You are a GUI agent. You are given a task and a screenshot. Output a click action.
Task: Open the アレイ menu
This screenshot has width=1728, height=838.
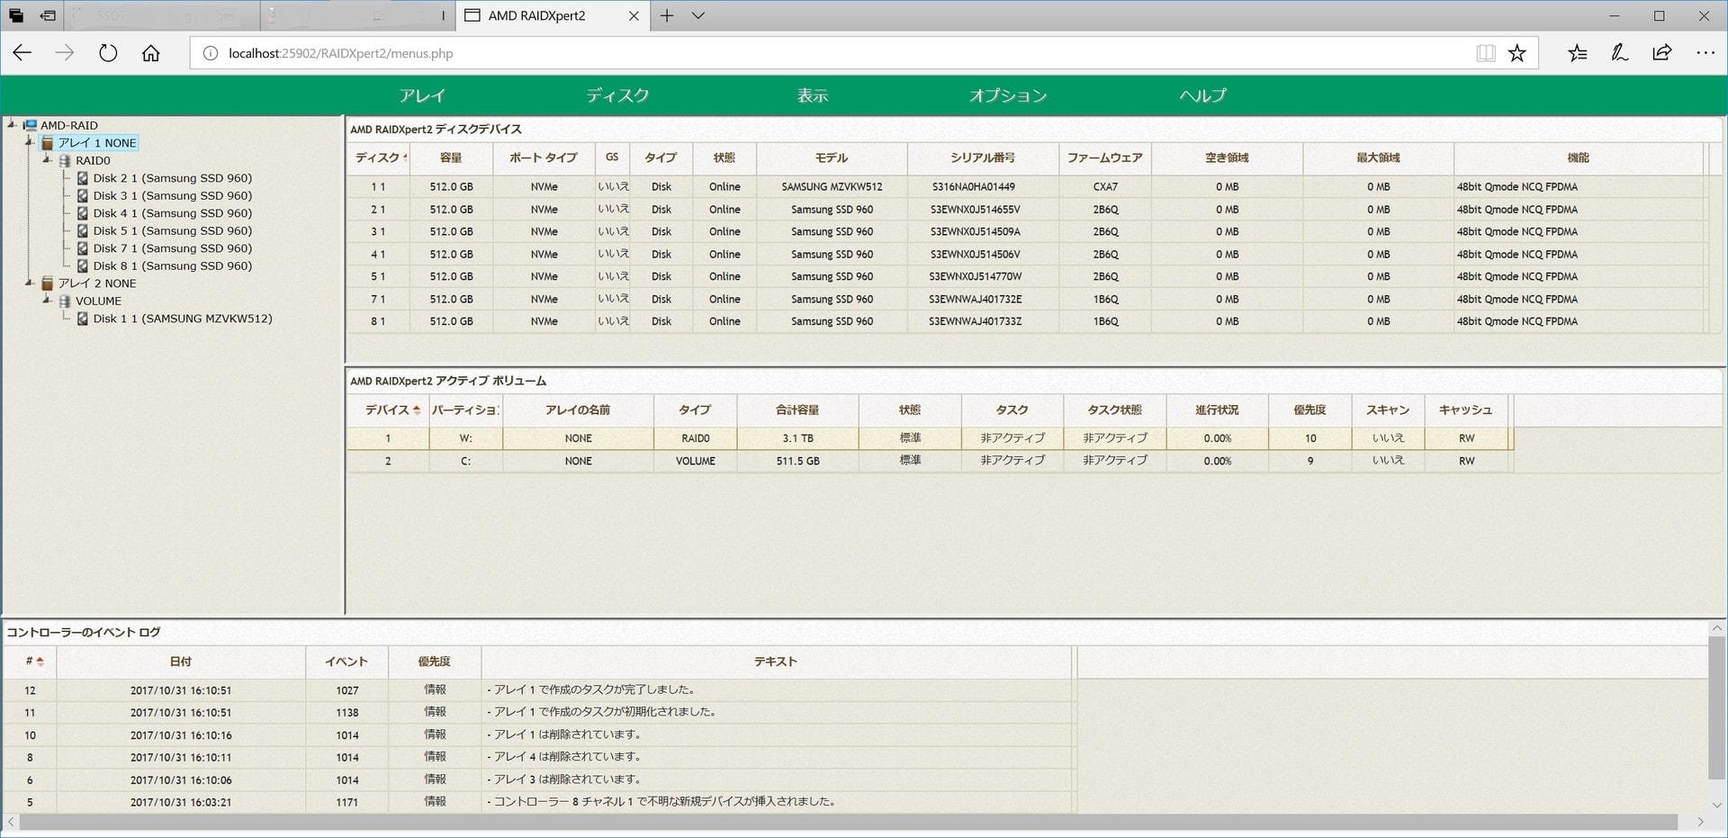point(422,95)
